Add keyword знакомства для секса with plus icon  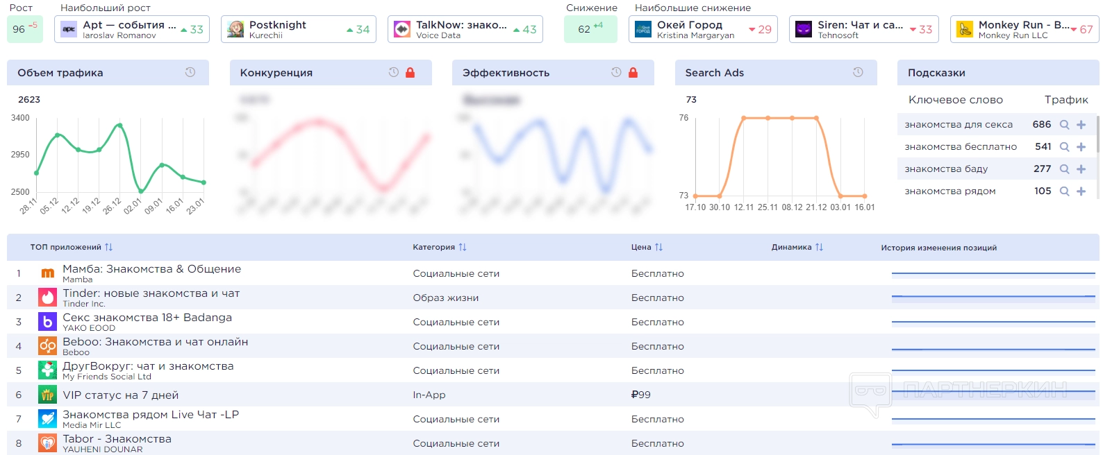(x=1081, y=125)
